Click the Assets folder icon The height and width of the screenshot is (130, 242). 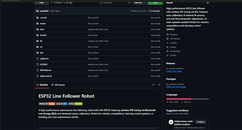click(37, 23)
